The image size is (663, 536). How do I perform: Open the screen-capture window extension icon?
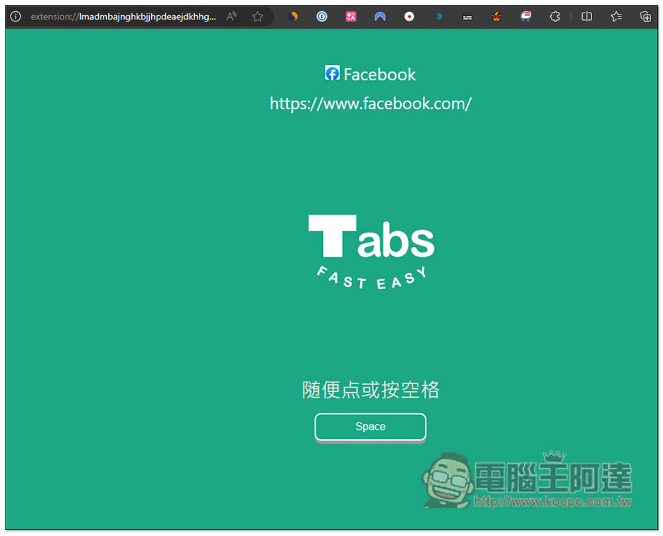click(526, 17)
